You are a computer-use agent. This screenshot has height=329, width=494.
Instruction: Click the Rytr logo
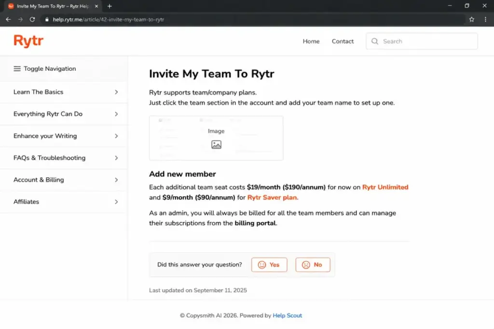28,41
